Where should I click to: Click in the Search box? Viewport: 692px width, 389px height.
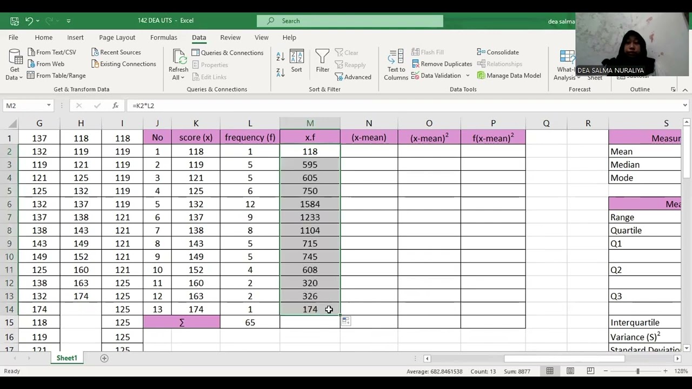pos(350,21)
